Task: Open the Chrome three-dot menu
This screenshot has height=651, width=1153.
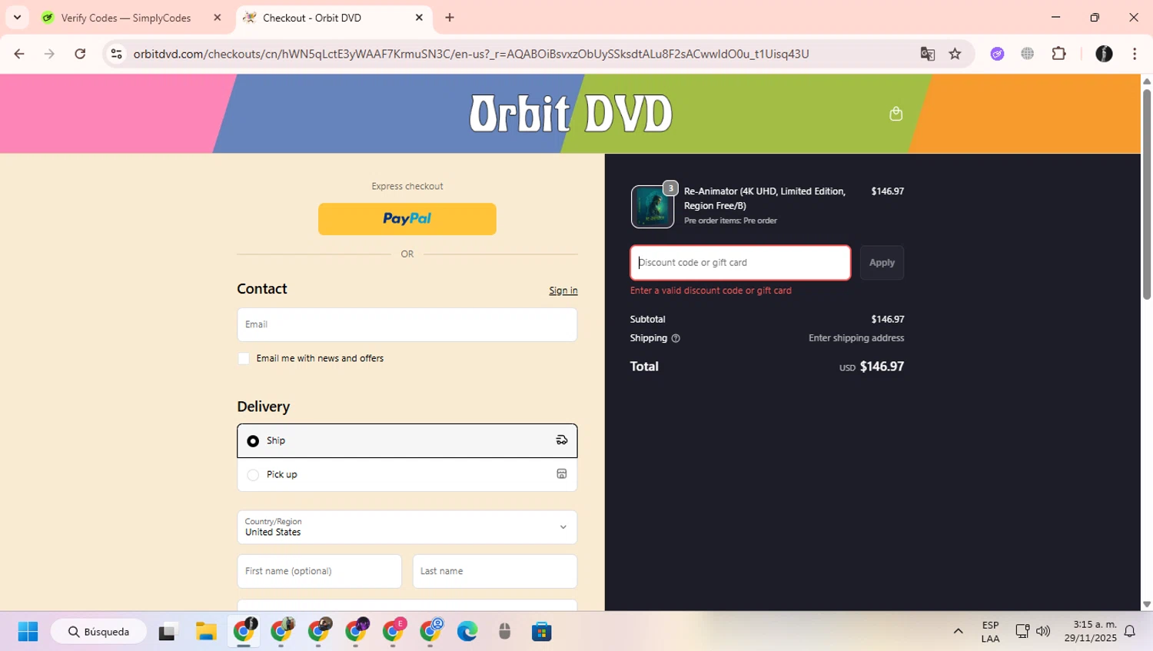Action: 1135,54
